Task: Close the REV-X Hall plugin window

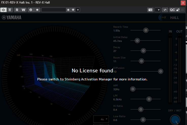Action: coord(183,3)
